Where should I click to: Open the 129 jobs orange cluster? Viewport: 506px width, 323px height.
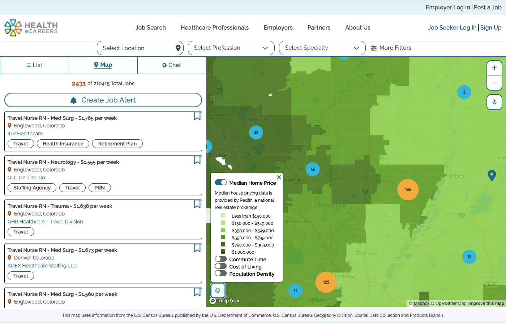point(326,282)
